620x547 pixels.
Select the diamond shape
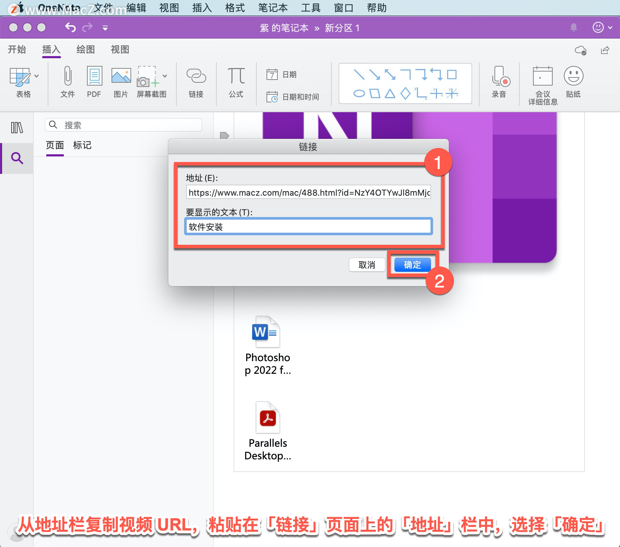point(405,94)
